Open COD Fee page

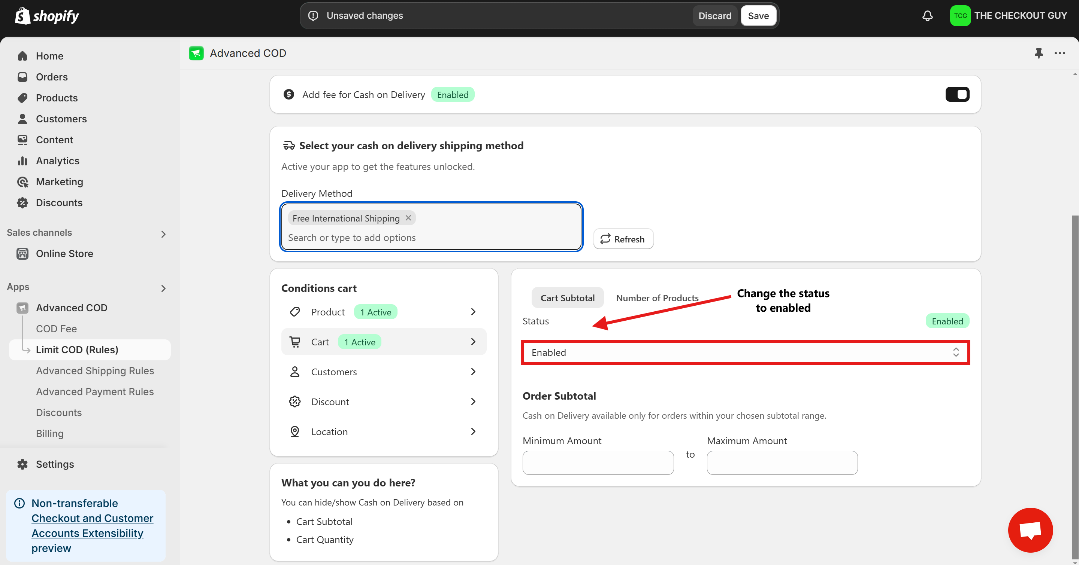point(56,329)
